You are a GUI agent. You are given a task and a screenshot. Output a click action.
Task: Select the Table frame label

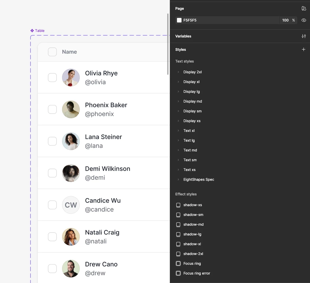coord(40,31)
